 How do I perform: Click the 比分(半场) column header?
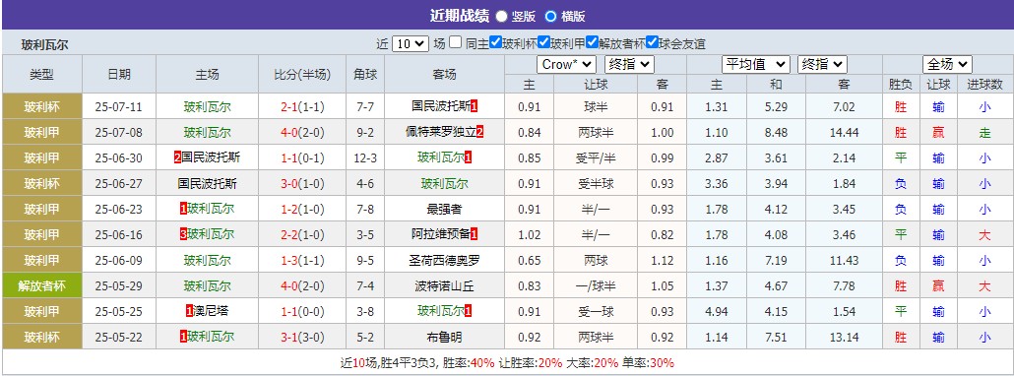302,74
